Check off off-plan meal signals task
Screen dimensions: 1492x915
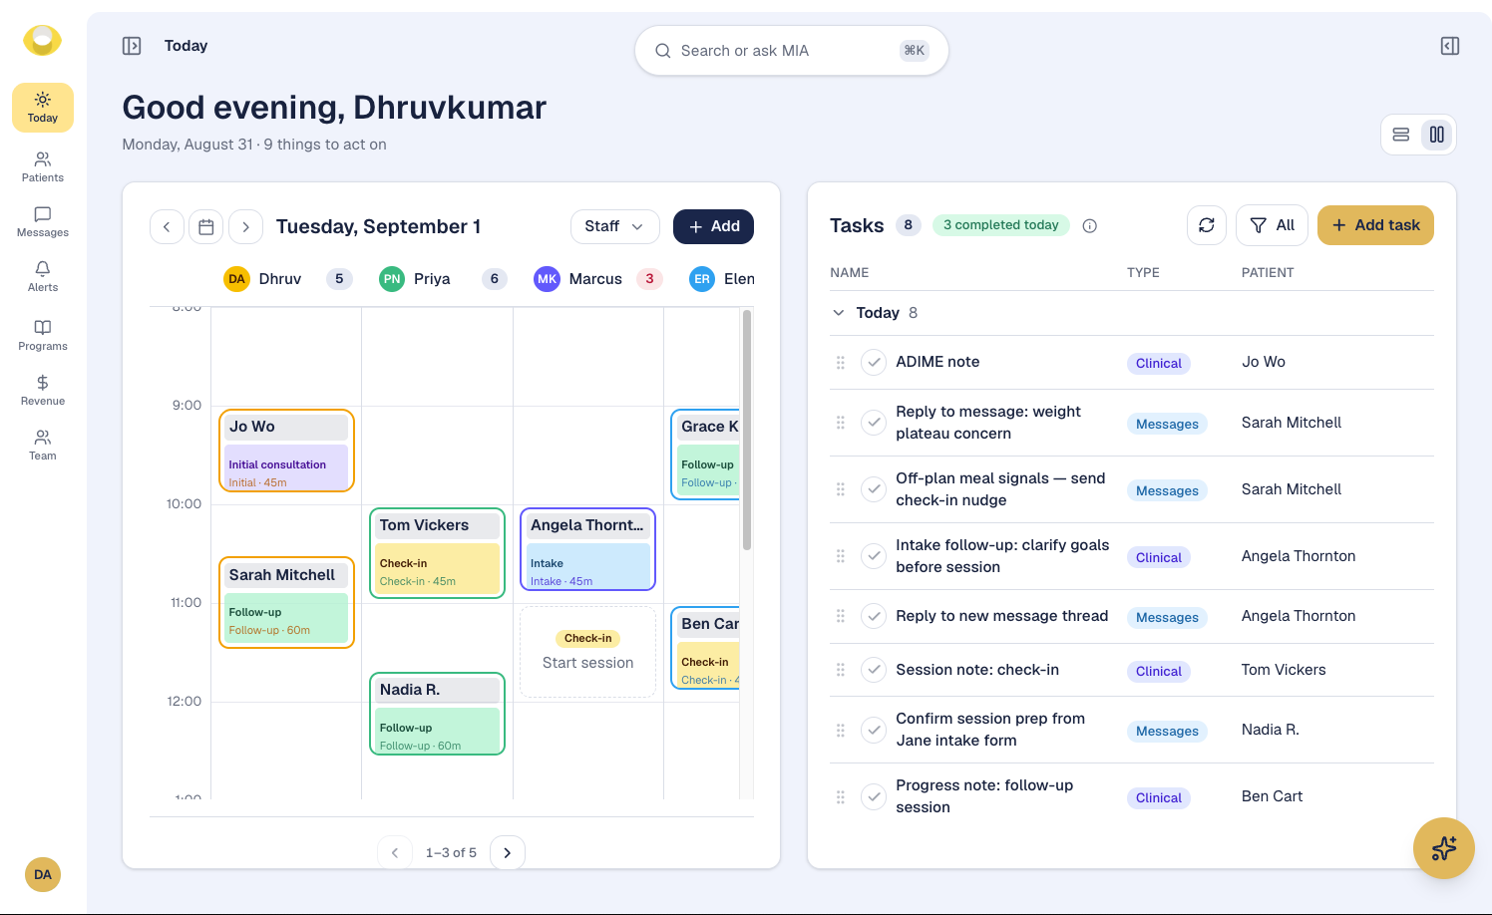874,489
